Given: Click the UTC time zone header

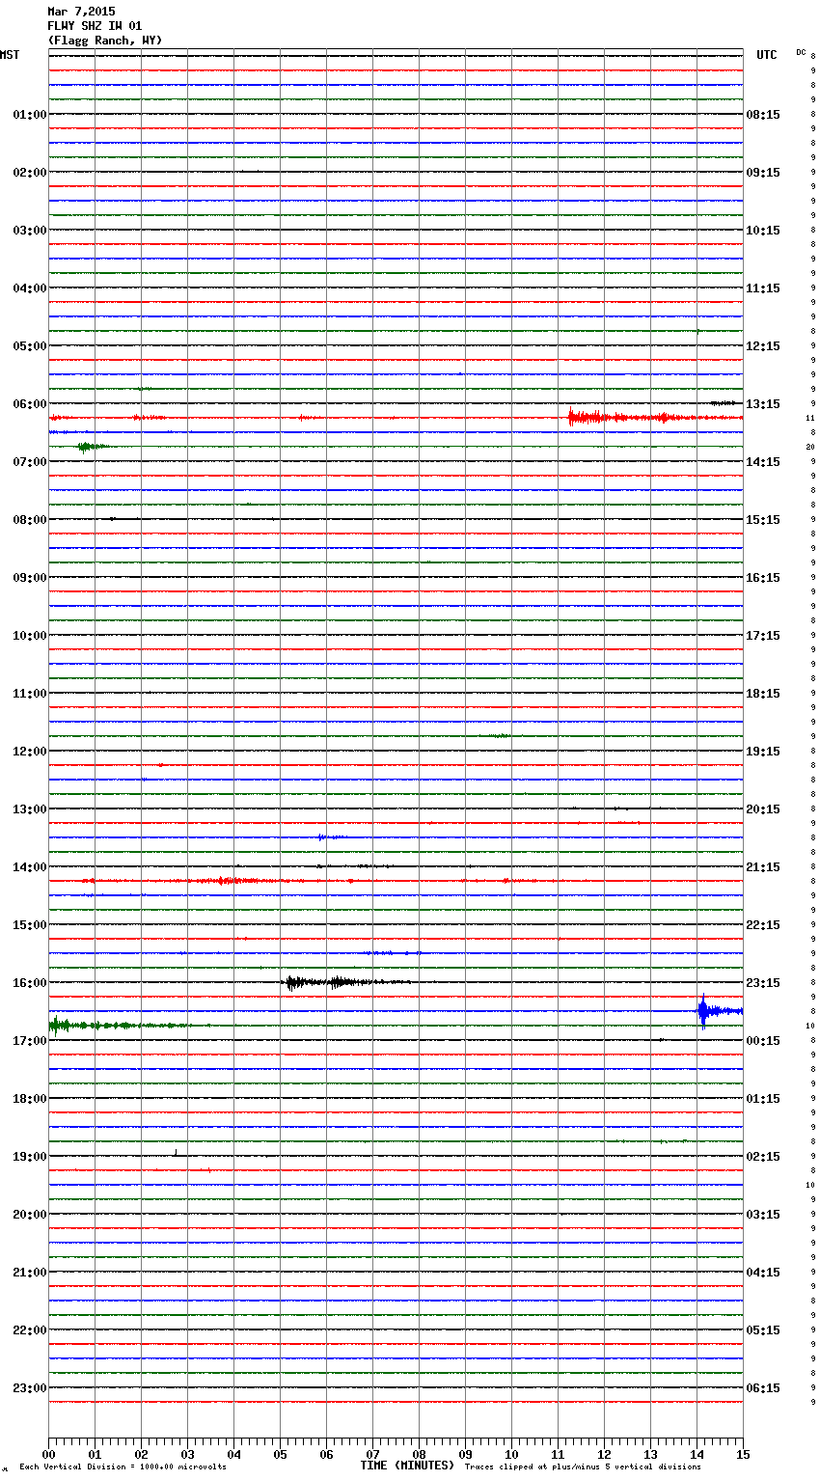Looking at the screenshot, I should (x=767, y=55).
